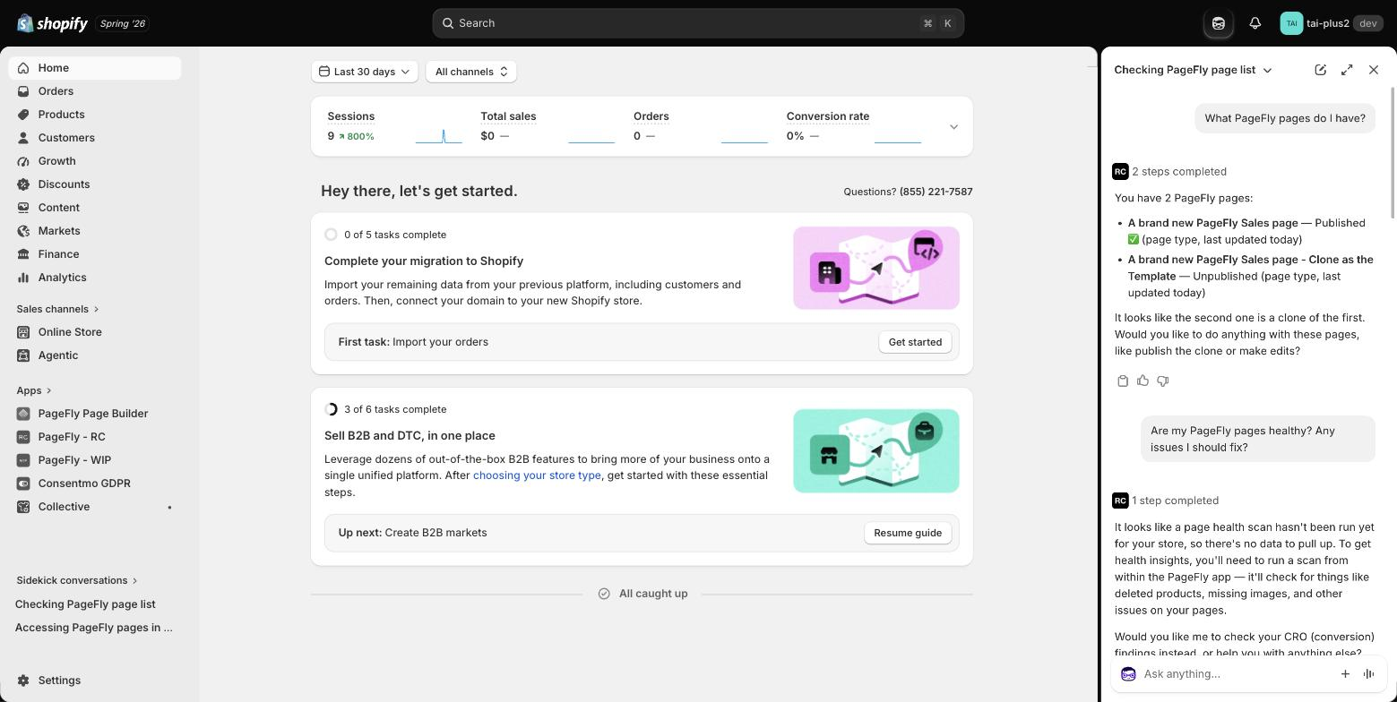
Task: Open Content in the sidebar
Action: pos(59,208)
